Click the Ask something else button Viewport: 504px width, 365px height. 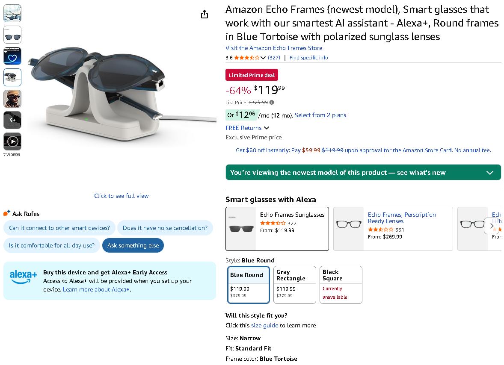coord(133,245)
